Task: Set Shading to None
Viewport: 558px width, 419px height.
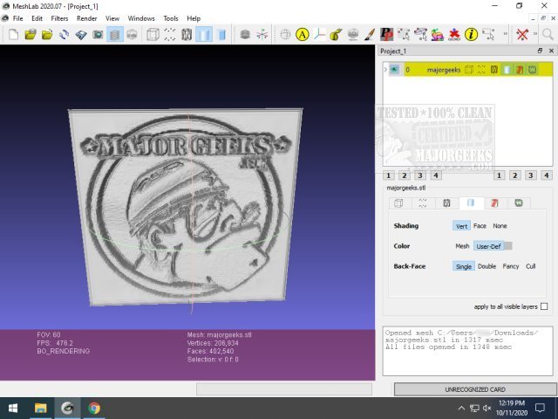Action: (500, 226)
